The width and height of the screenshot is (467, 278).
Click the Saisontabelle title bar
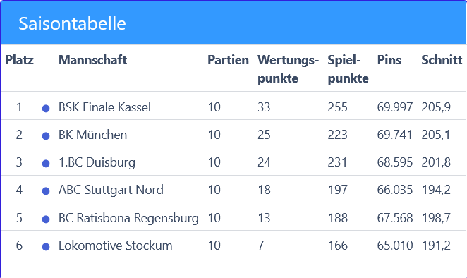233,23
